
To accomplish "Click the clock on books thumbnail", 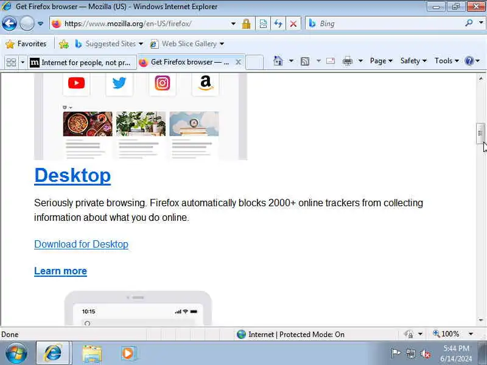I will (194, 124).
